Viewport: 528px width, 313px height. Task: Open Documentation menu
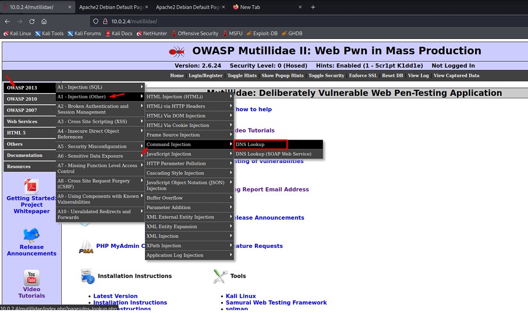pyautogui.click(x=30, y=155)
